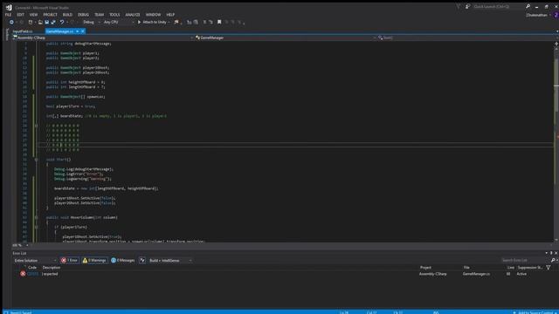Open the ANALYZE menu
The image size is (559, 314).
tap(133, 15)
